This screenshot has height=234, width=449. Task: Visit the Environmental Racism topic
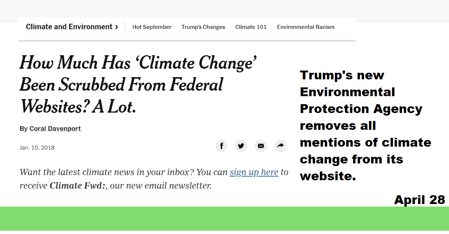[306, 27]
